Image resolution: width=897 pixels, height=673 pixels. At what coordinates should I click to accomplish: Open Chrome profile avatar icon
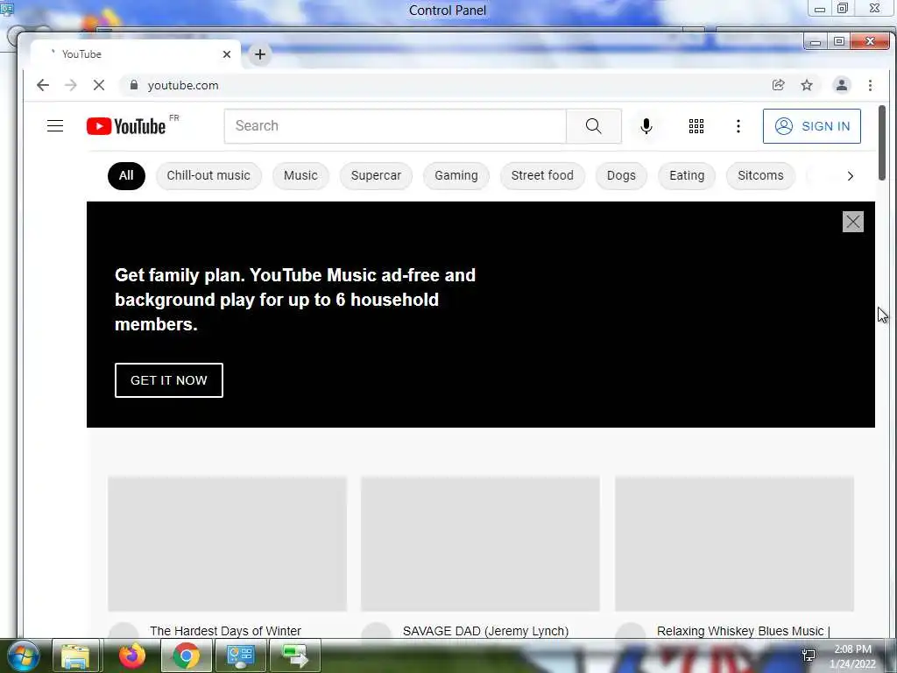pyautogui.click(x=842, y=85)
